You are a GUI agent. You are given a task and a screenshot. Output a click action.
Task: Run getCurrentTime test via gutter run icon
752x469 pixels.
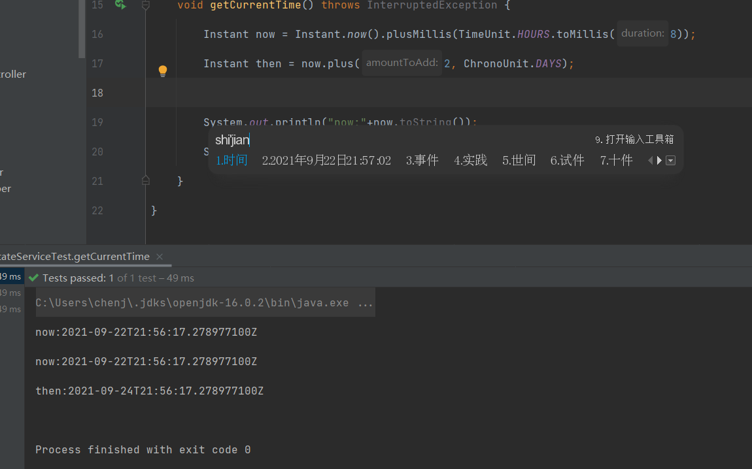(121, 5)
